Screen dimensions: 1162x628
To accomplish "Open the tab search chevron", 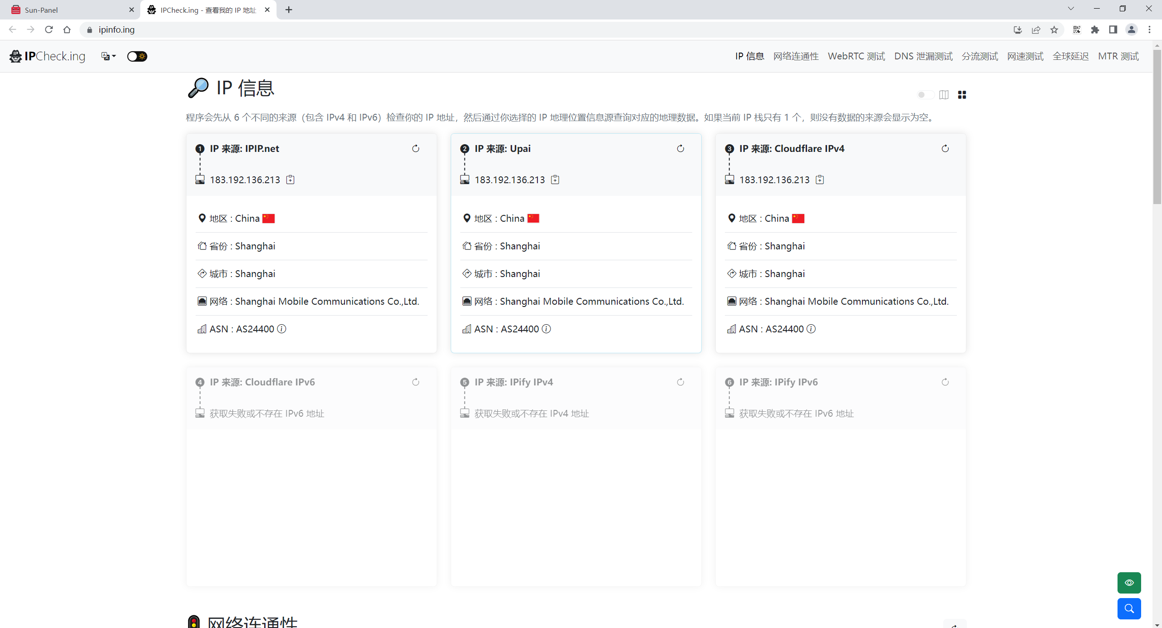I will [x=1071, y=9].
